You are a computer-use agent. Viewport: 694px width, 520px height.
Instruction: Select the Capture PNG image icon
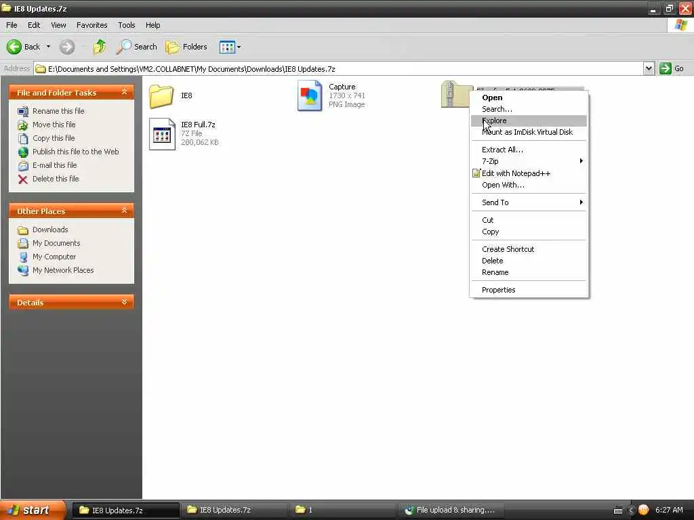point(309,95)
